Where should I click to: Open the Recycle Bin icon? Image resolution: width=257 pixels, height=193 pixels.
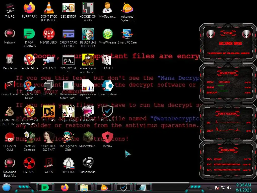click(10, 62)
